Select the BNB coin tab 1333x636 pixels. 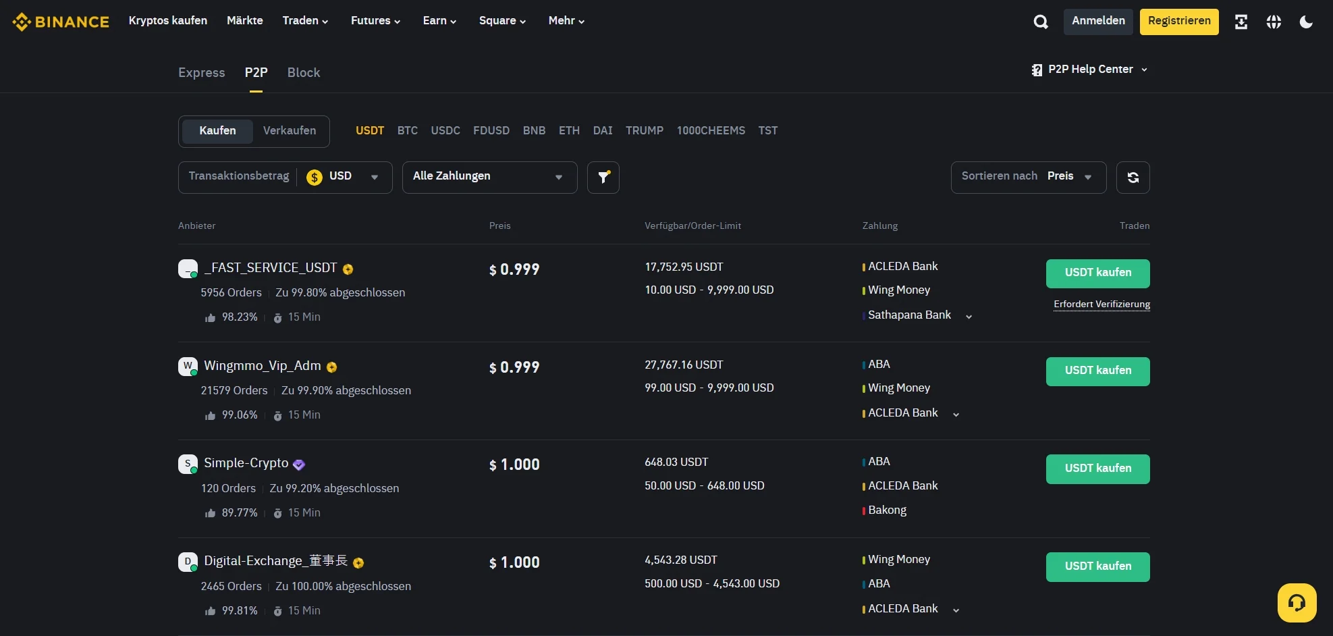point(534,131)
